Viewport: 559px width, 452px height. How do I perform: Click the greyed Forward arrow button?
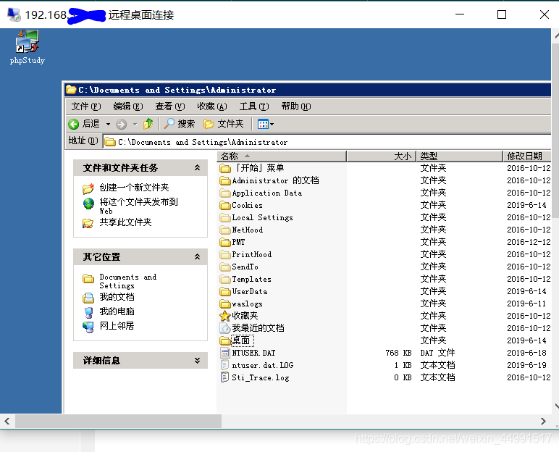121,124
